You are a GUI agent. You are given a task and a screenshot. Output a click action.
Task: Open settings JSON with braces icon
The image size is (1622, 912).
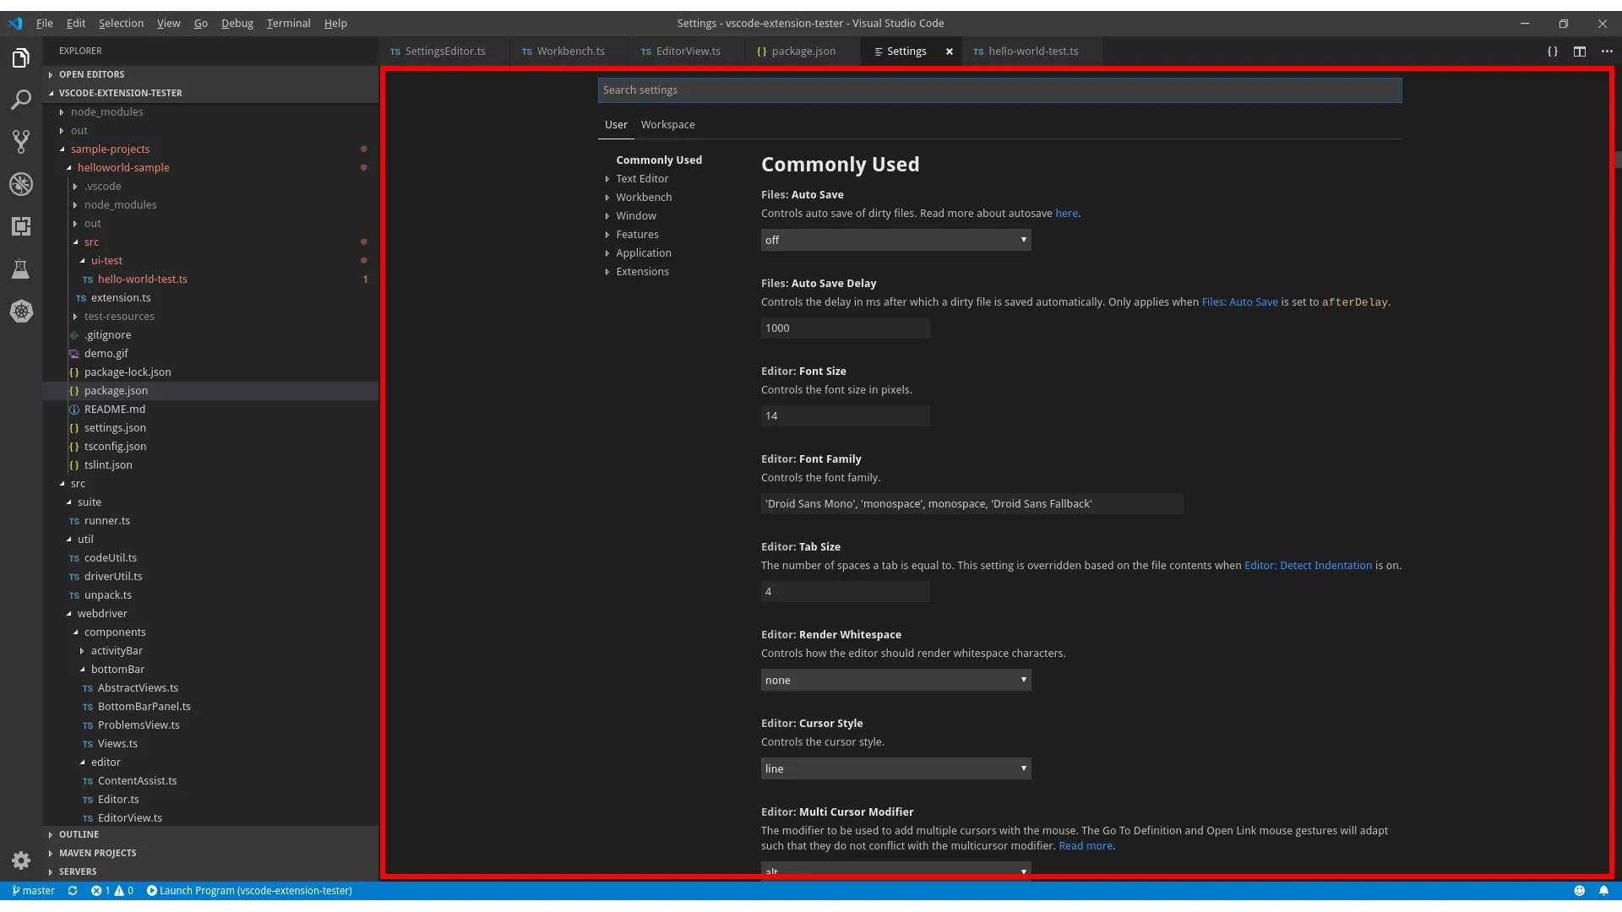[1553, 52]
